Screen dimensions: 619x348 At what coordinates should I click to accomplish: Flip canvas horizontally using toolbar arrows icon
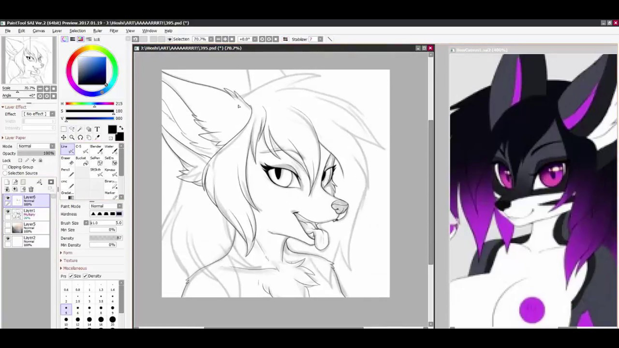[286, 39]
